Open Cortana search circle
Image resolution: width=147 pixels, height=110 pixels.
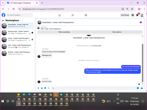[x=8, y=101]
